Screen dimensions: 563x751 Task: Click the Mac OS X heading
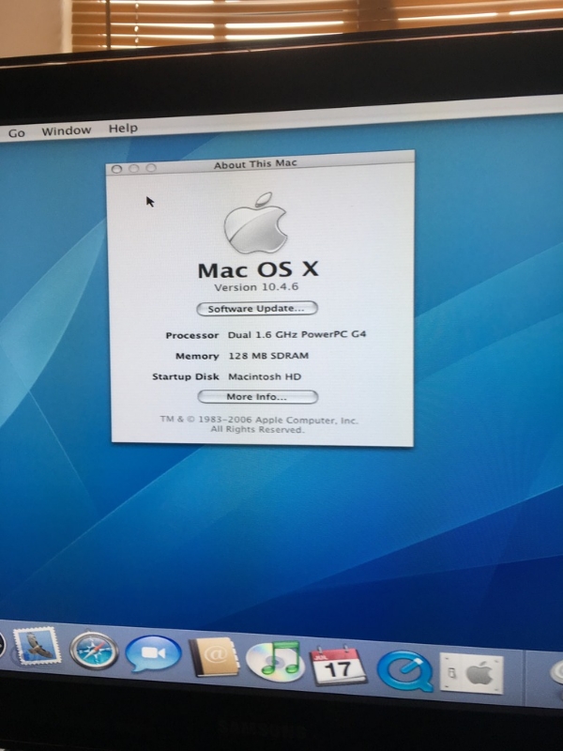(x=258, y=270)
